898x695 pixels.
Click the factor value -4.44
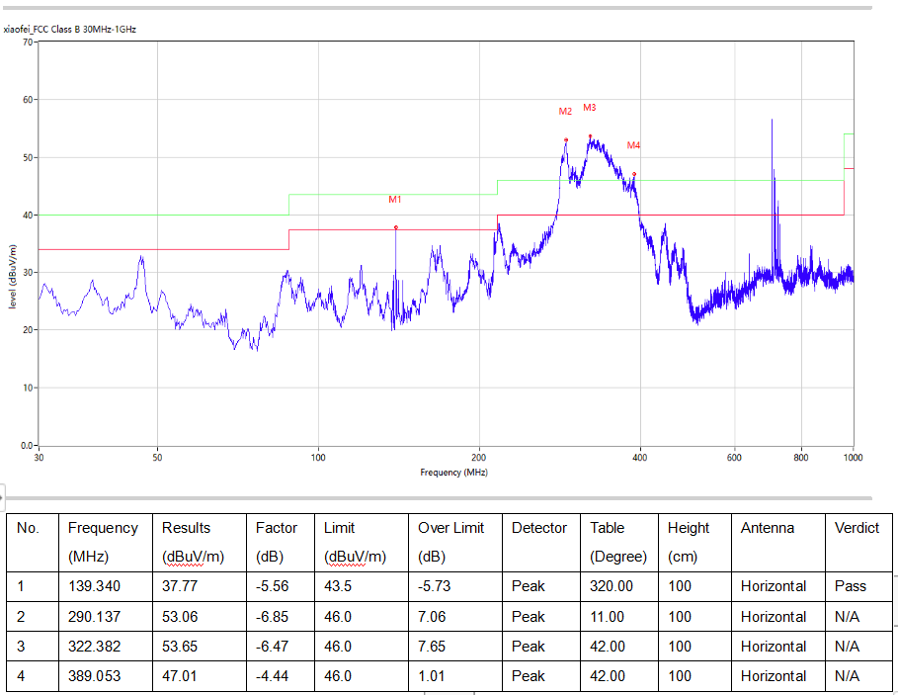[x=272, y=676]
